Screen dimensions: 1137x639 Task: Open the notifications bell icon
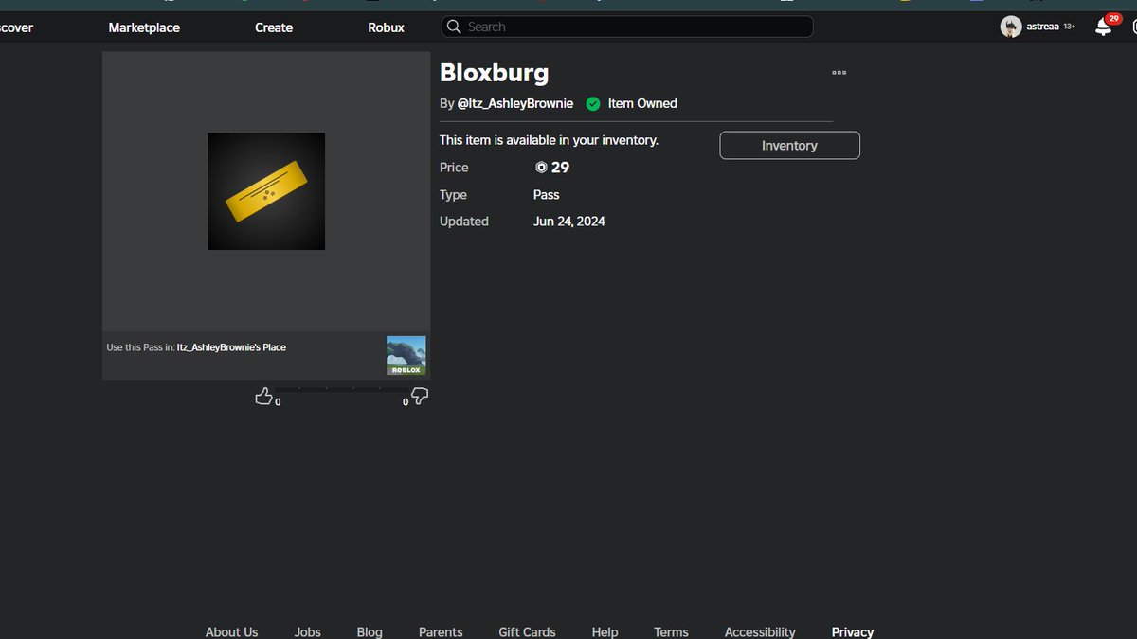[1103, 27]
